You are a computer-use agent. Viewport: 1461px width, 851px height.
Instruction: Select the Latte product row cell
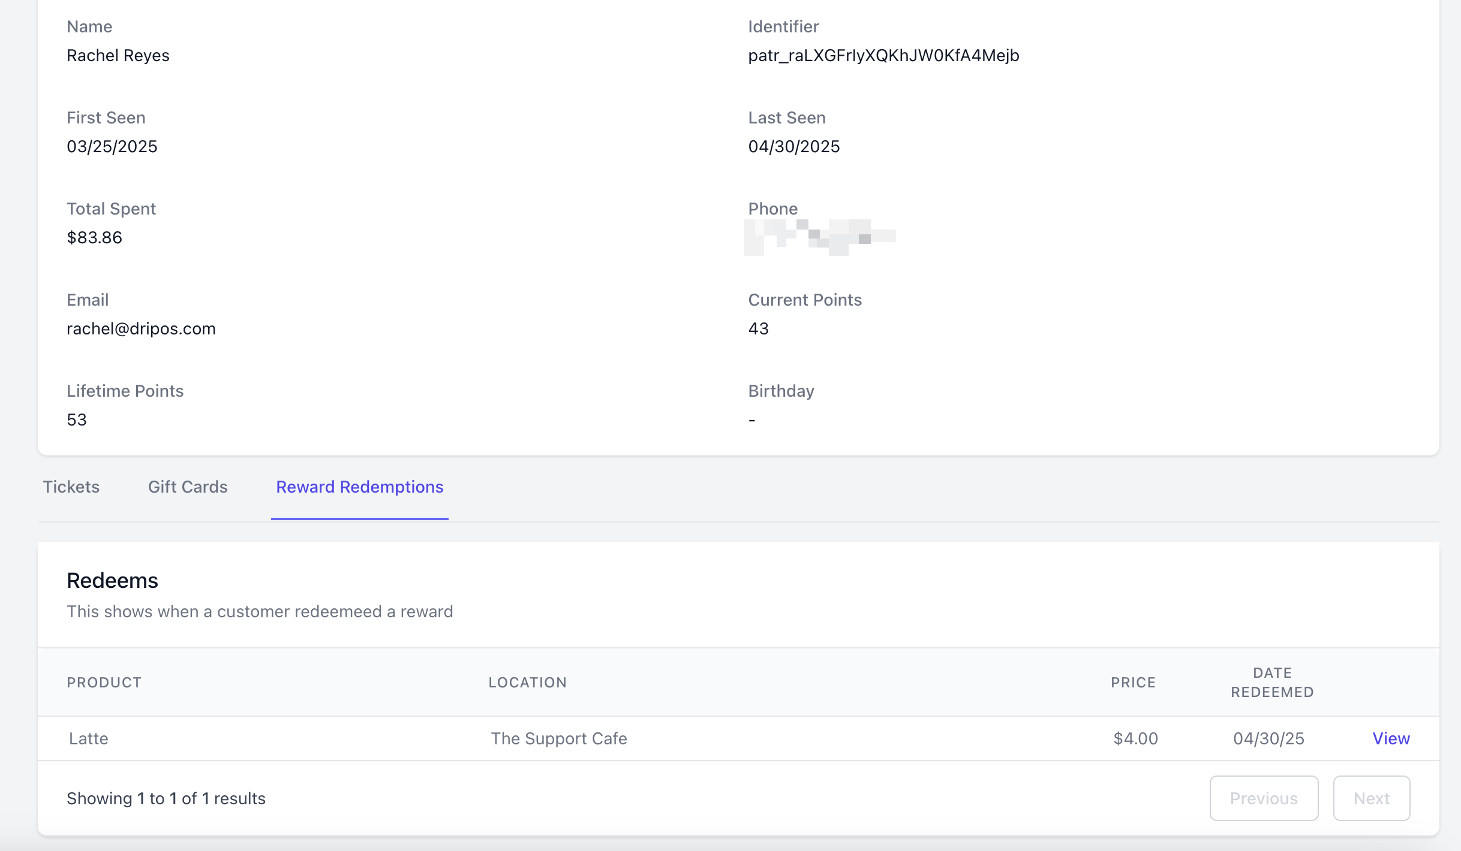(x=89, y=738)
